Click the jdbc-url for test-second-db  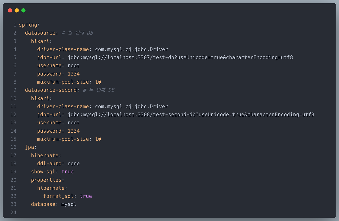click(191, 114)
